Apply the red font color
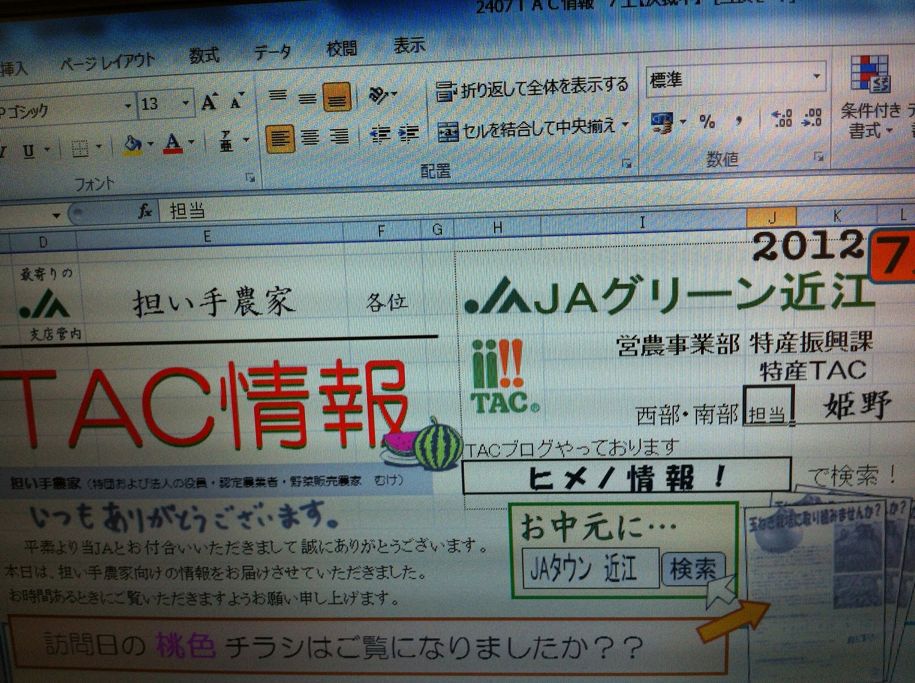The image size is (915, 683). [x=173, y=143]
